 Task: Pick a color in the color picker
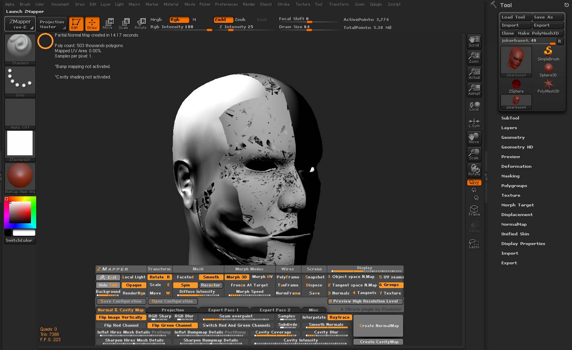pyautogui.click(x=20, y=212)
